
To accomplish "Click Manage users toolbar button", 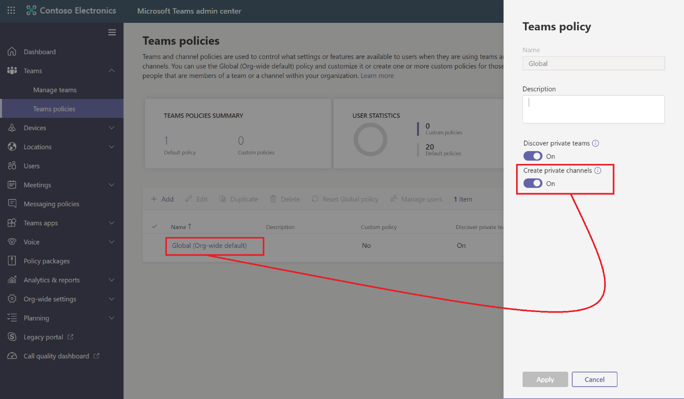I will (416, 199).
